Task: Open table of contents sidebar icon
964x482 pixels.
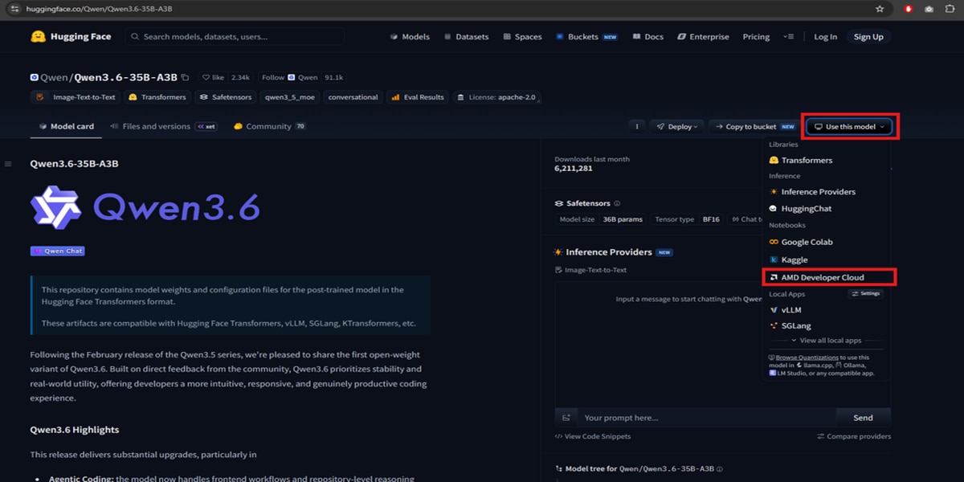Action: [8, 164]
